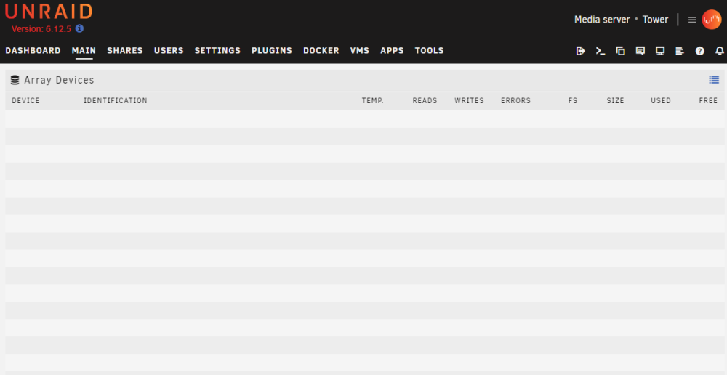Image resolution: width=727 pixels, height=375 pixels.
Task: Go to the Docker tab
Action: (321, 51)
